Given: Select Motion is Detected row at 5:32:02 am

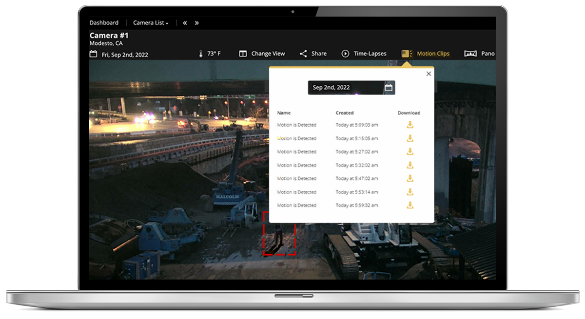Looking at the screenshot, I should [x=297, y=165].
